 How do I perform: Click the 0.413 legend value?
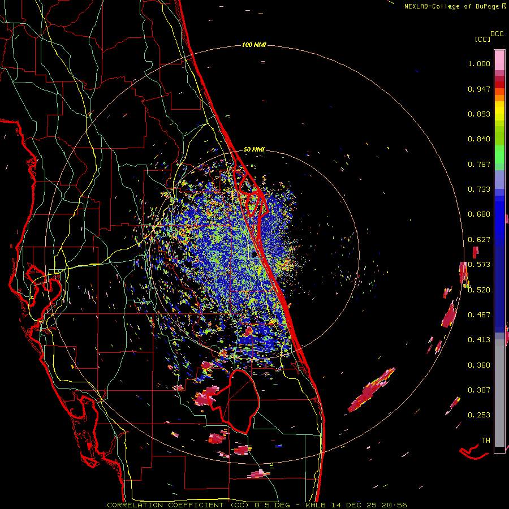coord(479,340)
